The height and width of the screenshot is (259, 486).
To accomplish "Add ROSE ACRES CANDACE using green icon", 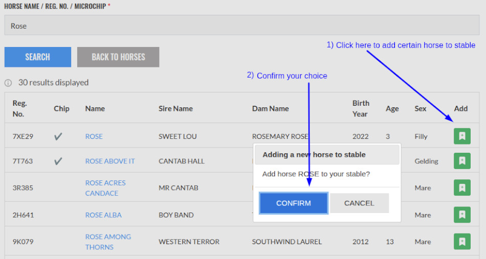I will 462,187.
